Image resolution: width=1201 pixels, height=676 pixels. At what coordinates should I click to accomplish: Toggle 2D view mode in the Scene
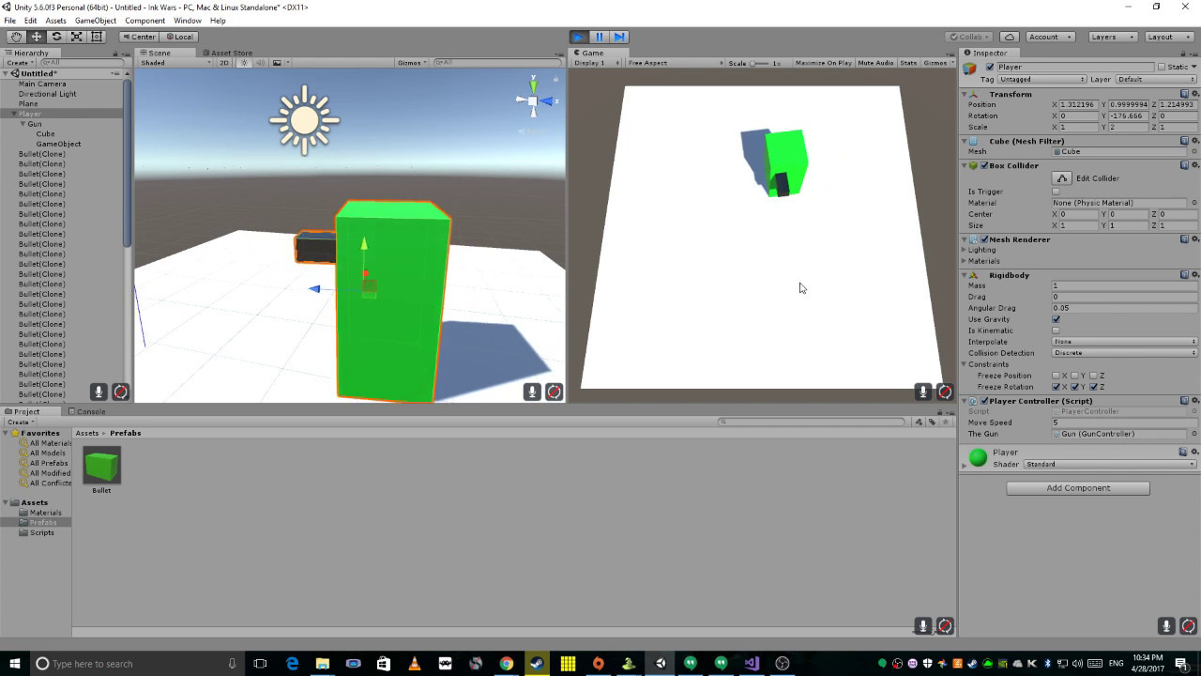click(x=224, y=63)
